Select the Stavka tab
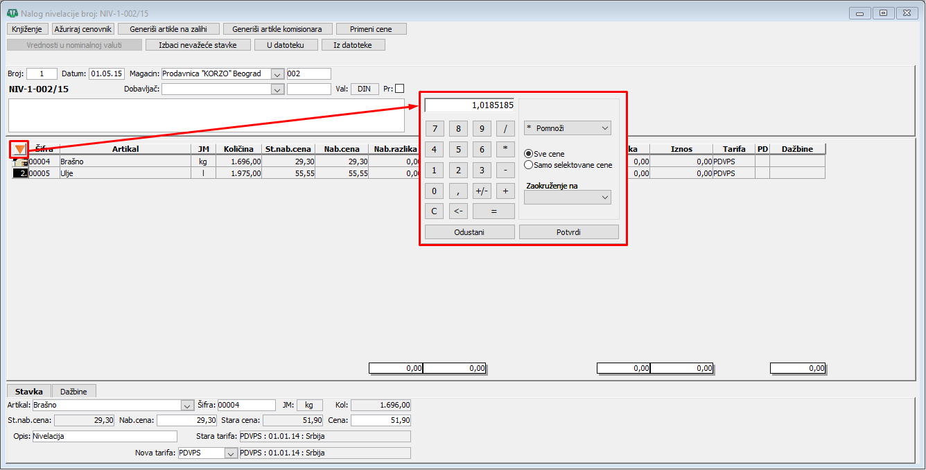The image size is (926, 470). tap(29, 392)
